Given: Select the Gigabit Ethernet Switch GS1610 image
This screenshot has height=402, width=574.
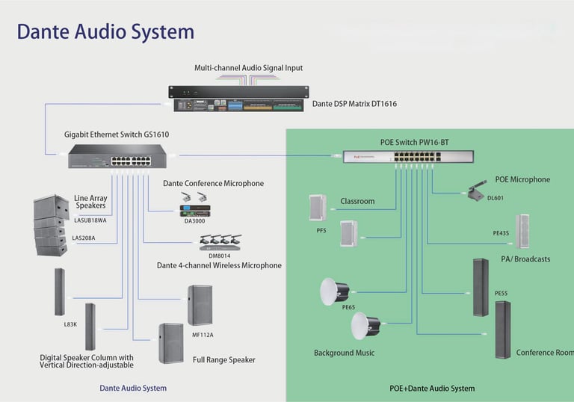Looking at the screenshot, I should [117, 156].
